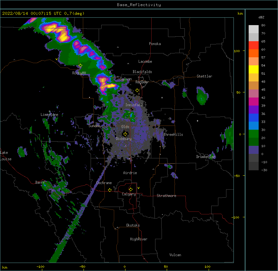Click the Lake Louise label
Screen dimensions: 278x271
pyautogui.click(x=6, y=156)
